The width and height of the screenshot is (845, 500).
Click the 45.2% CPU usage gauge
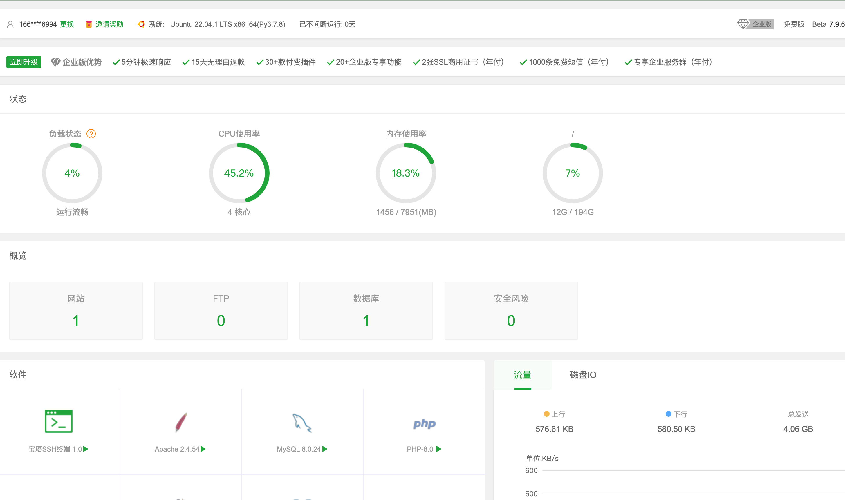pyautogui.click(x=239, y=173)
